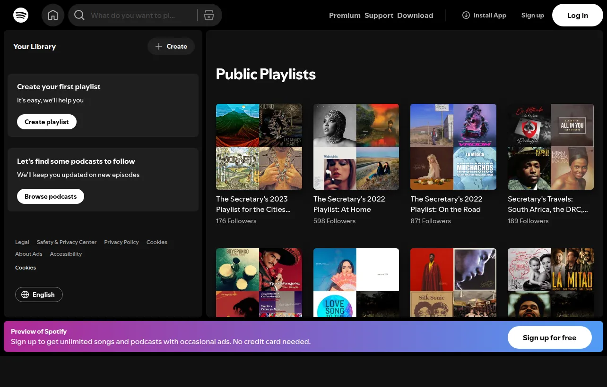
Task: Open 2022 Playlist: On the Road cover
Action: click(453, 147)
